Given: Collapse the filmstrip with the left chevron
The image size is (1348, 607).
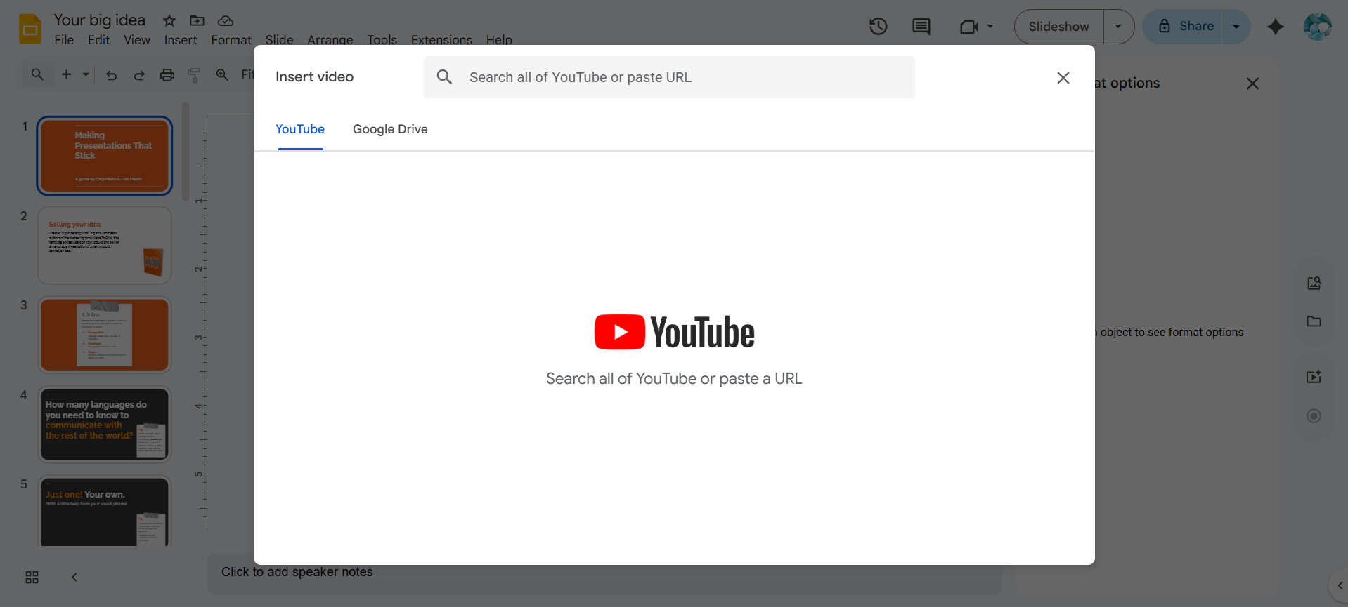Looking at the screenshot, I should [74, 578].
